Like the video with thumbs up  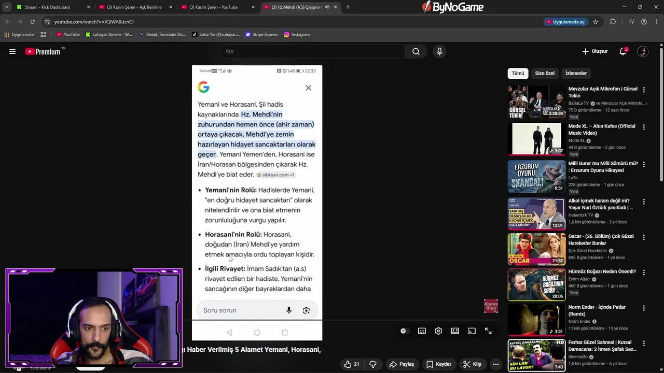(352, 364)
